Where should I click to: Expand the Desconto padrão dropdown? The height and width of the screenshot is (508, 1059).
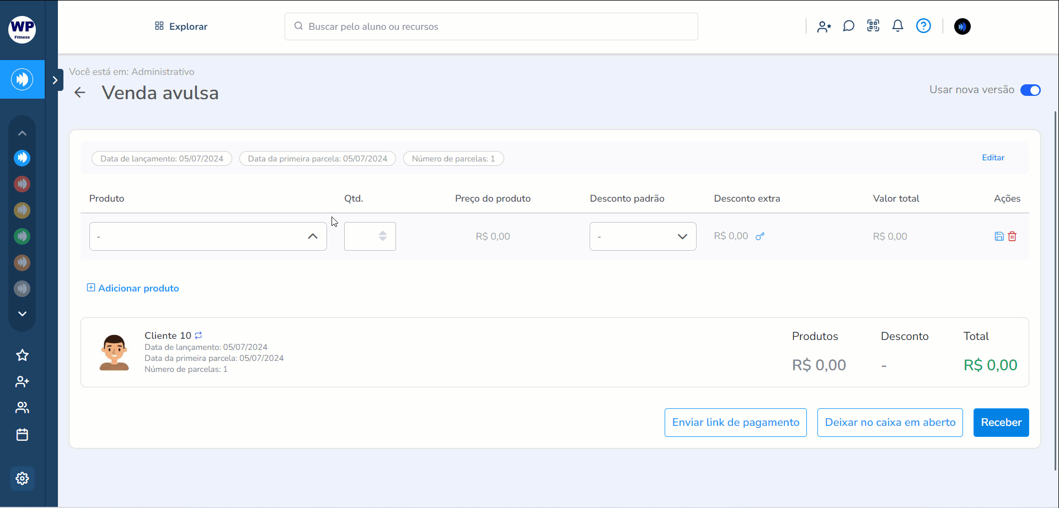coord(643,236)
